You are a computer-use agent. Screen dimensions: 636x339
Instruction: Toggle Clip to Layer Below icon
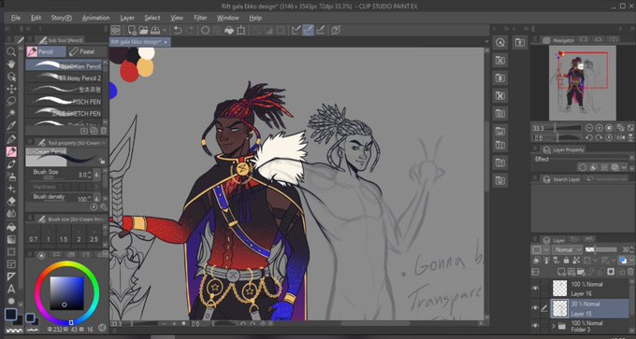[537, 261]
